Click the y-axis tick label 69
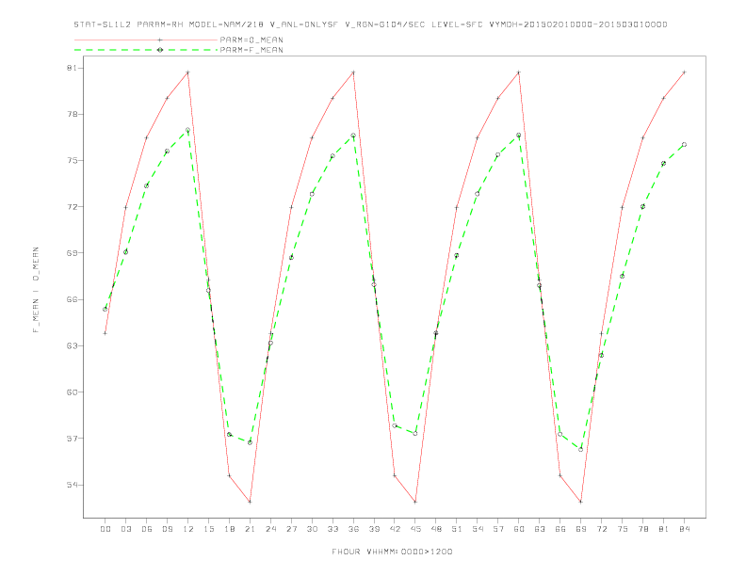This screenshot has width=746, height=576. pyautogui.click(x=72, y=253)
